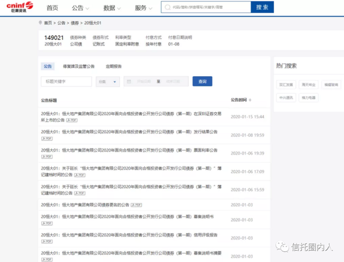The height and width of the screenshot is (262, 344).
Task: Click the blue 搜索 button
Action: pyautogui.click(x=262, y=7)
